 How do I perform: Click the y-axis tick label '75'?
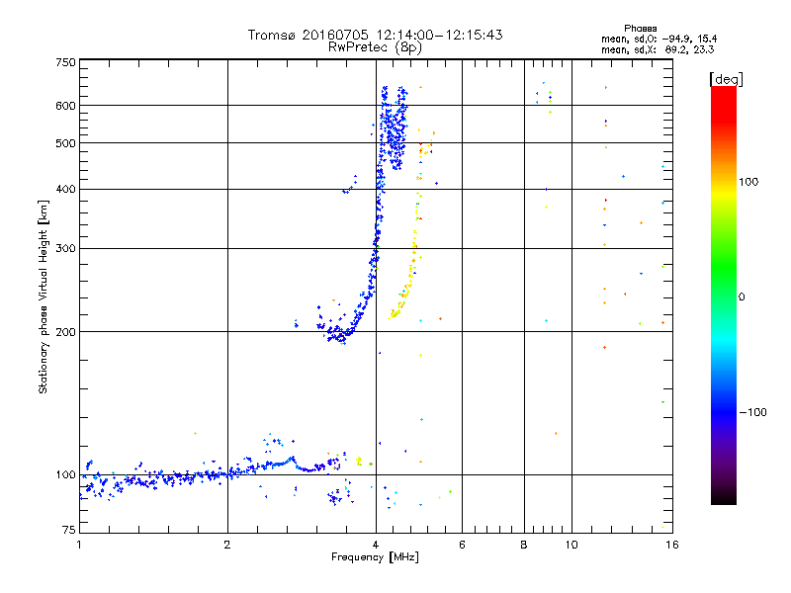tap(69, 530)
